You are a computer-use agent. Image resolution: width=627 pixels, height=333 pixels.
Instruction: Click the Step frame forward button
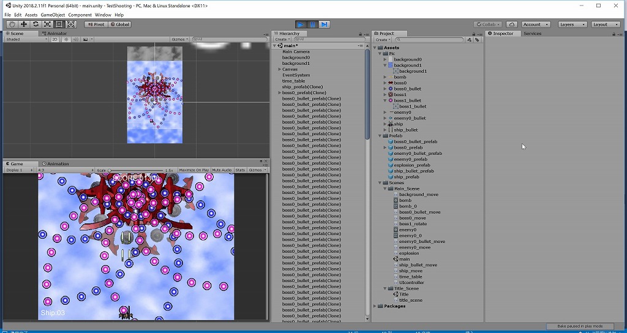pyautogui.click(x=325, y=24)
